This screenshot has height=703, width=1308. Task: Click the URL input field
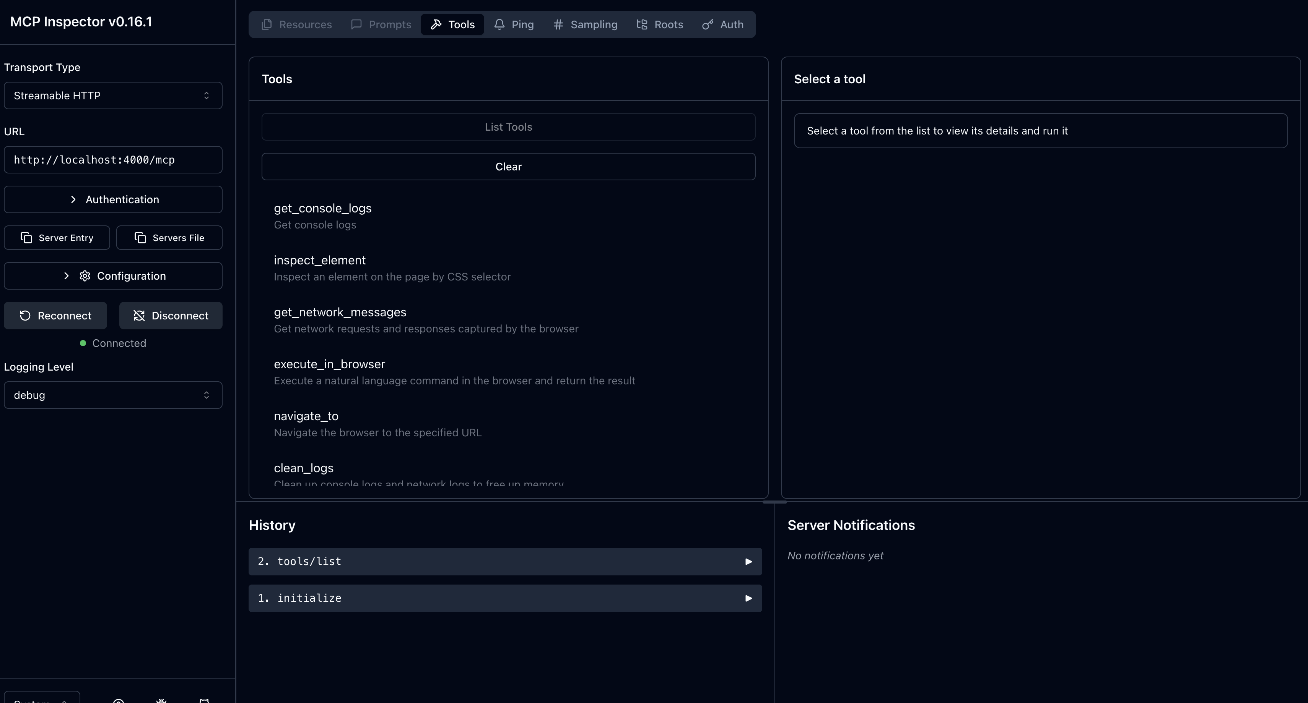pyautogui.click(x=113, y=160)
